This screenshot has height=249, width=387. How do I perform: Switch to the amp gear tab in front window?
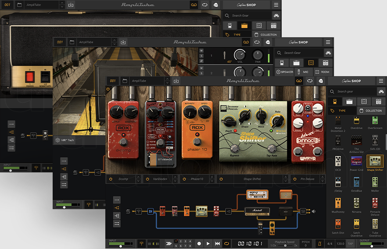[x=349, y=102]
